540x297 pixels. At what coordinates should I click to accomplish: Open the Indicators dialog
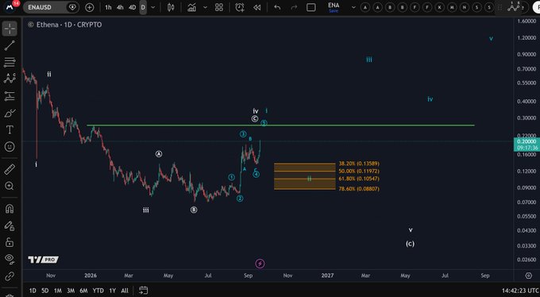192,7
